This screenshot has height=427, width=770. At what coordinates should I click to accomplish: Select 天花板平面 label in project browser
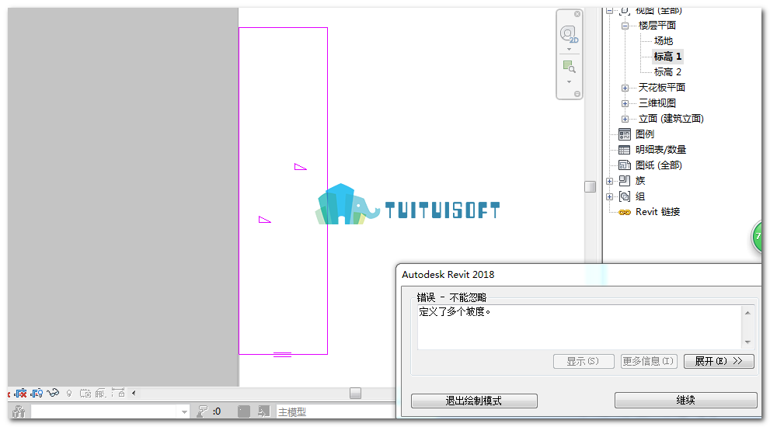click(x=661, y=88)
